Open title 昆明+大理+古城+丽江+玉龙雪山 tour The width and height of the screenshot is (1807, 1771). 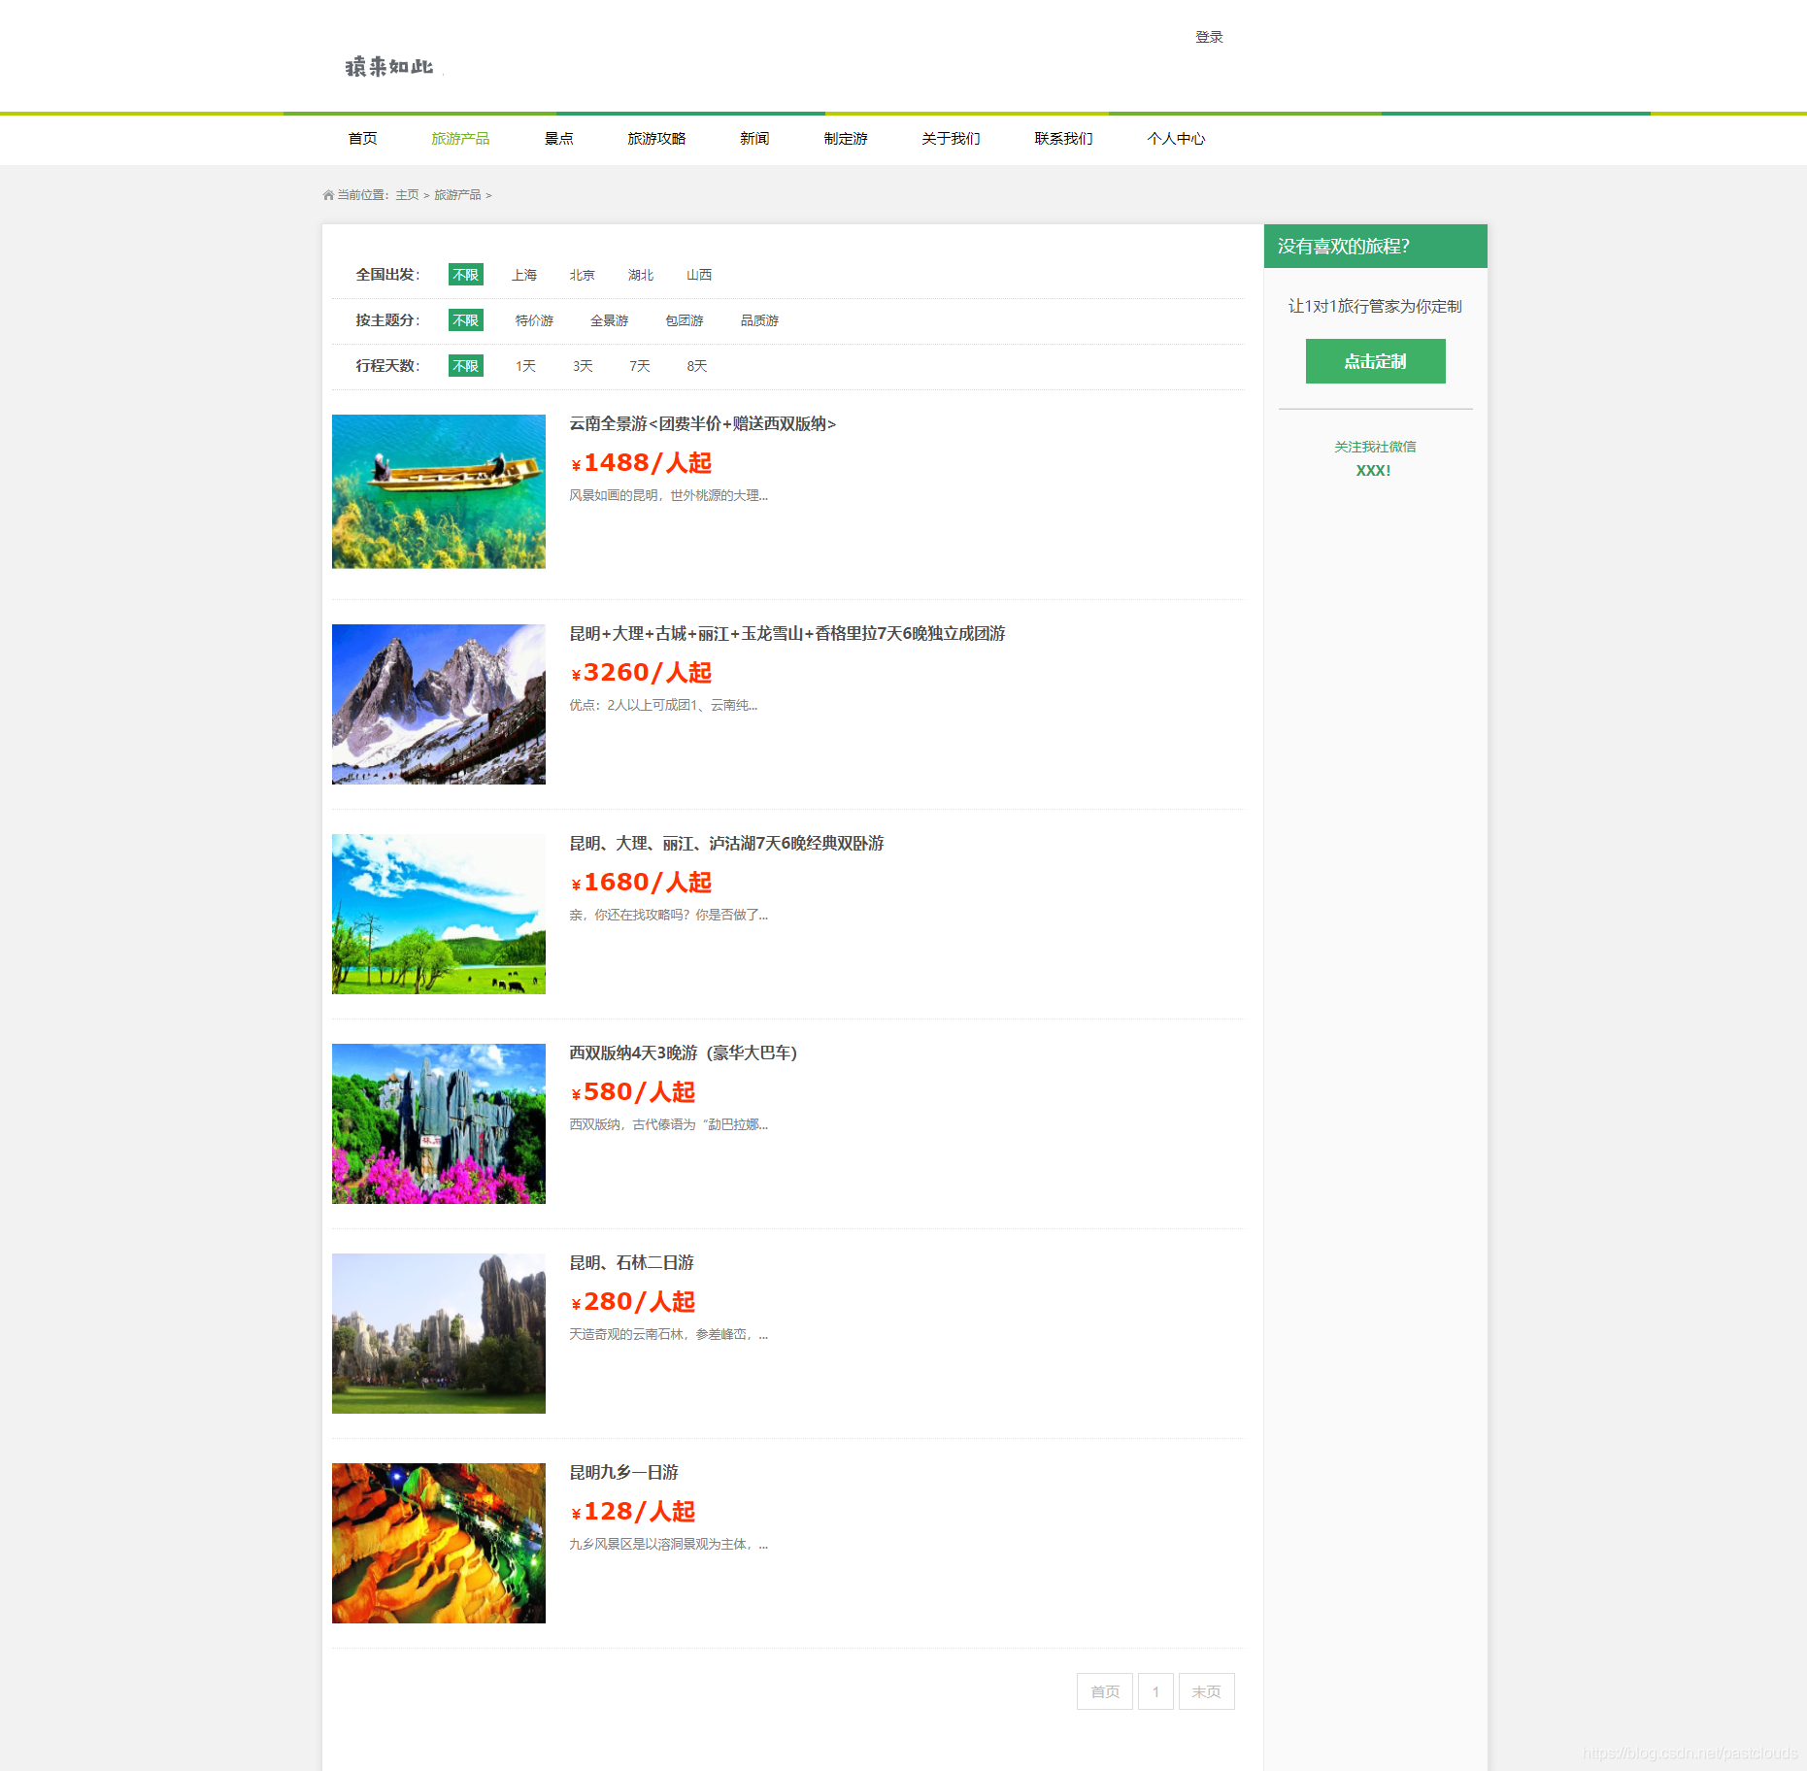tap(787, 633)
